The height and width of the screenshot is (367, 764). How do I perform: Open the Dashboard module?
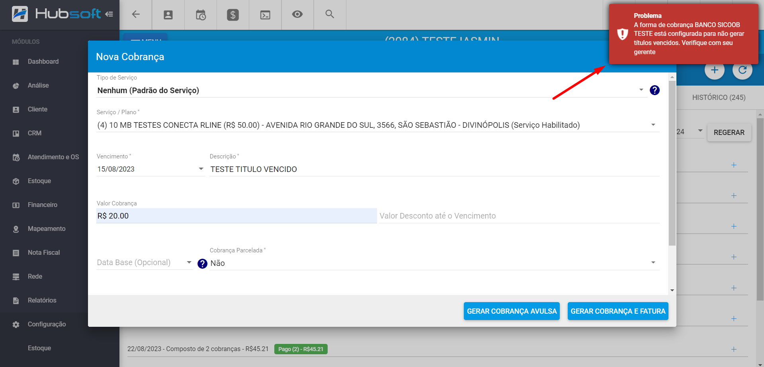tap(43, 62)
